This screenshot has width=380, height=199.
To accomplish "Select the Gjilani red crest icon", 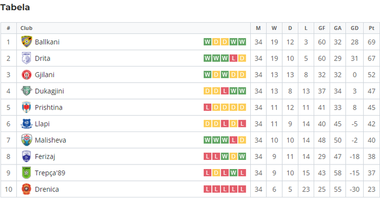I will point(26,75).
